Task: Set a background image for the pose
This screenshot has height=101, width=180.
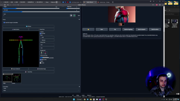Action: pos(42,53)
